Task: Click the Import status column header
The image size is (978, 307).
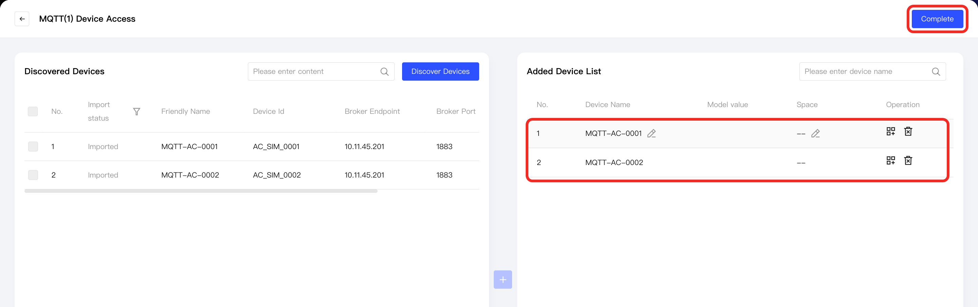Action: (99, 111)
